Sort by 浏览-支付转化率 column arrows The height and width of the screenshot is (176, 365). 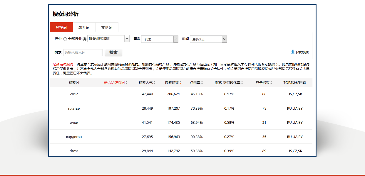point(242,83)
